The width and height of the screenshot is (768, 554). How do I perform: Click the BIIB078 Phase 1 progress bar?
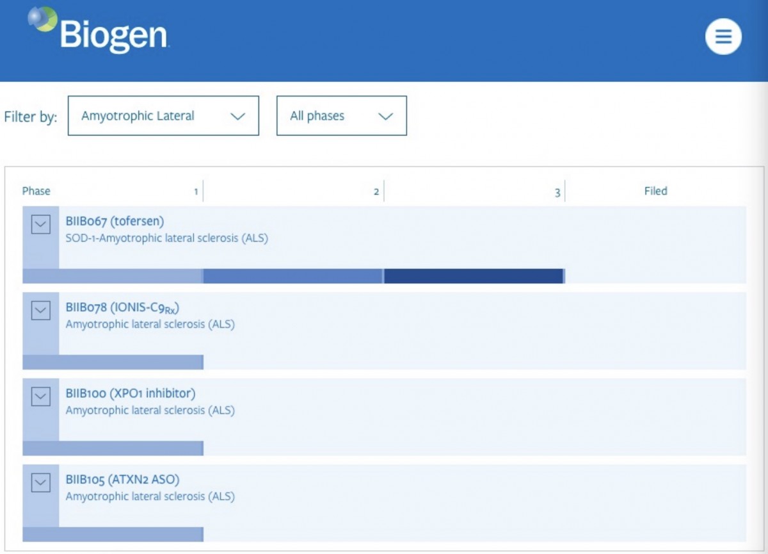(x=113, y=362)
